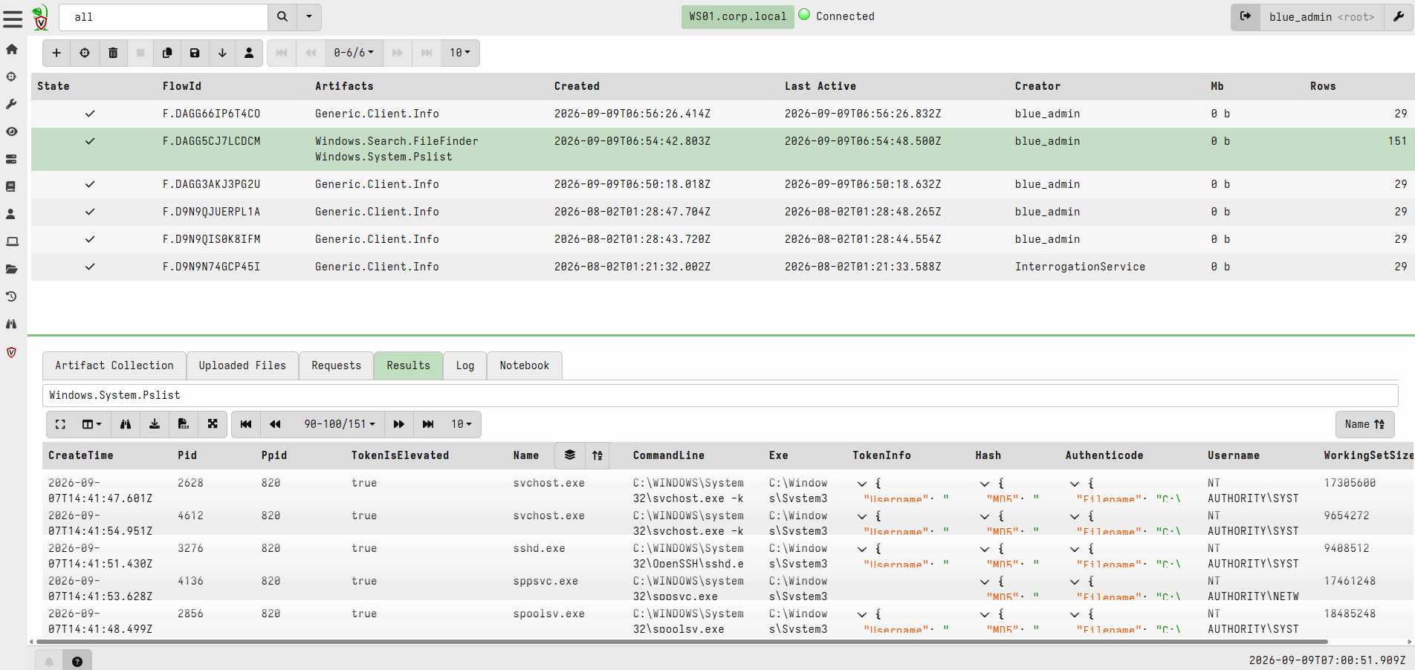This screenshot has height=670, width=1415.
Task: Switch to Artifact Collection tab
Action: (x=114, y=365)
